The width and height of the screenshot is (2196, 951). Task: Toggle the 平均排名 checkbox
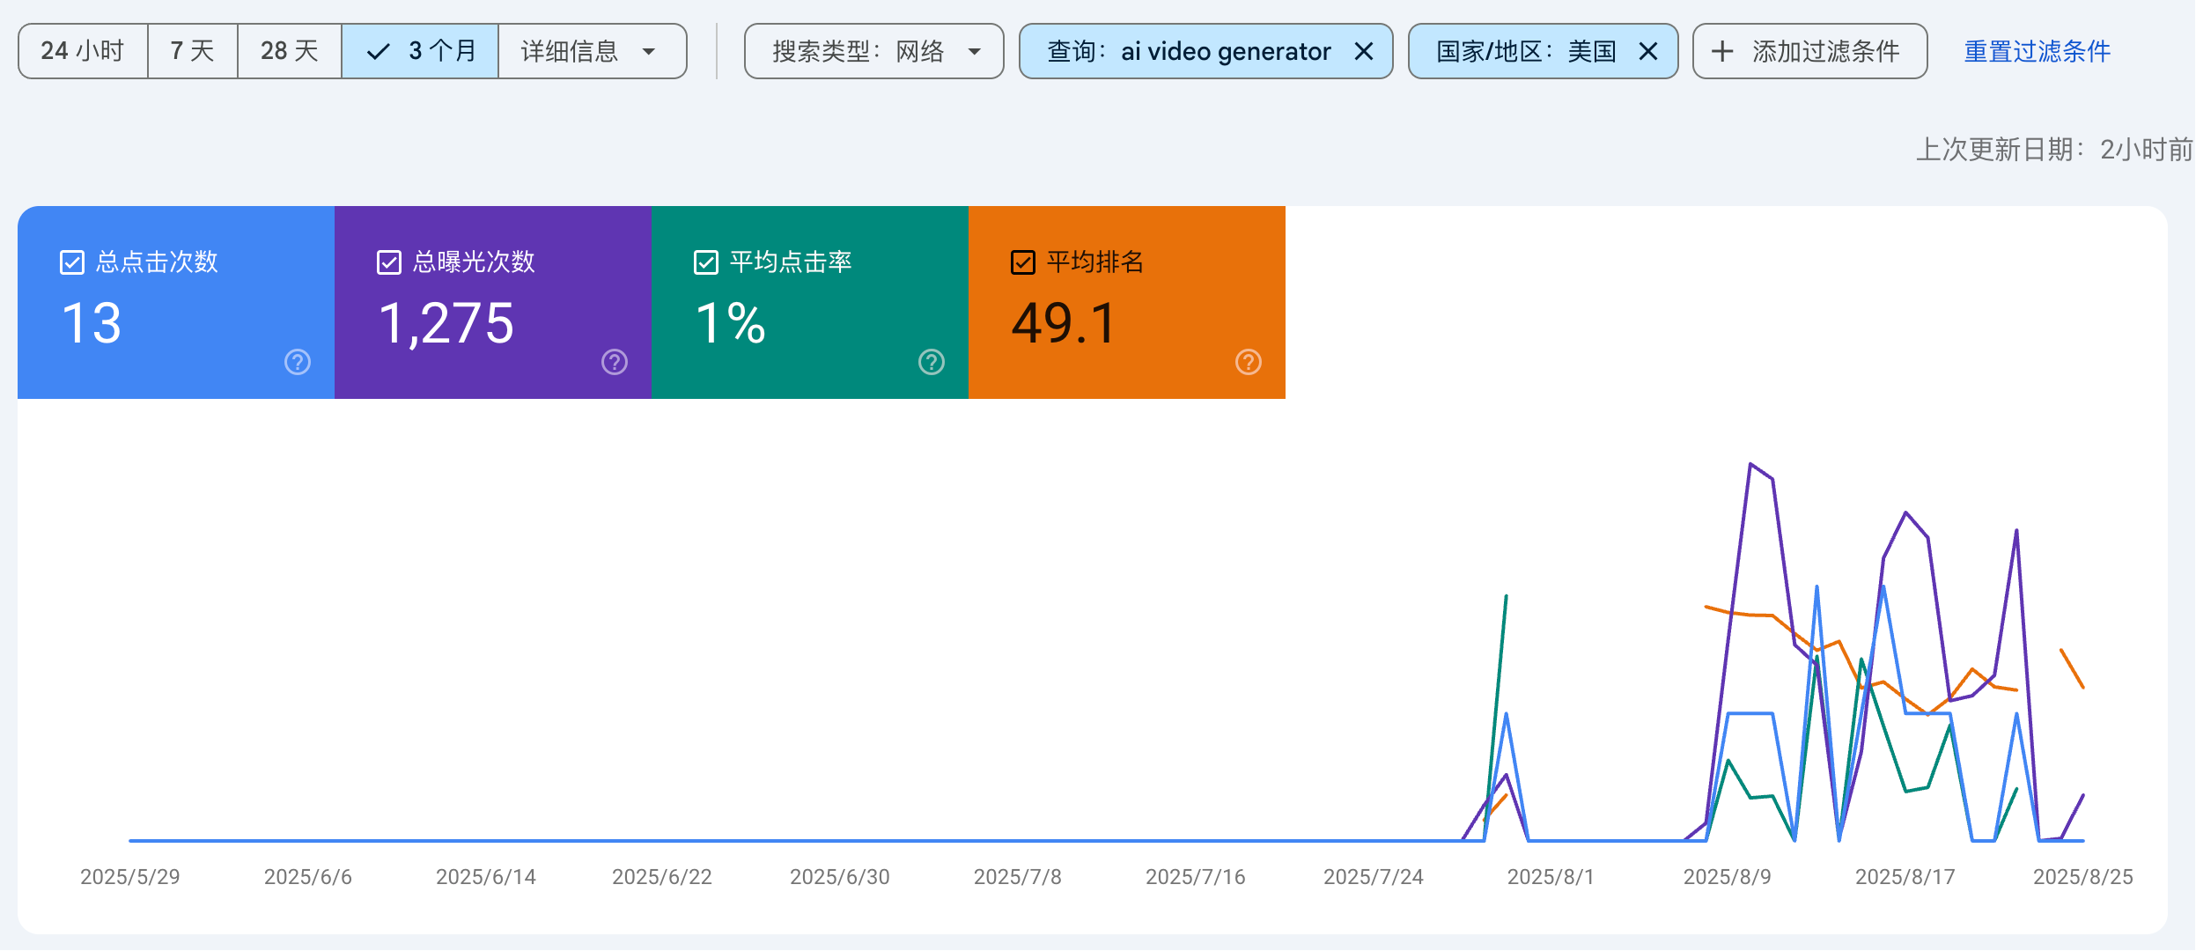tap(1023, 262)
